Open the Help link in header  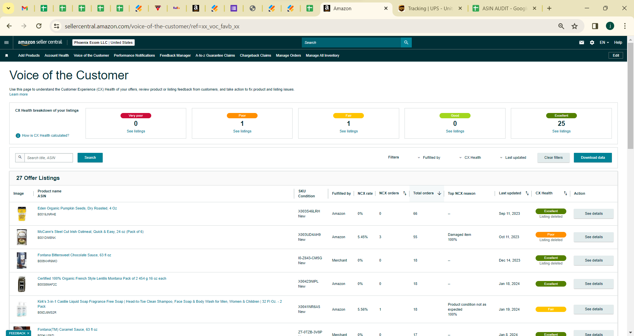coord(618,42)
